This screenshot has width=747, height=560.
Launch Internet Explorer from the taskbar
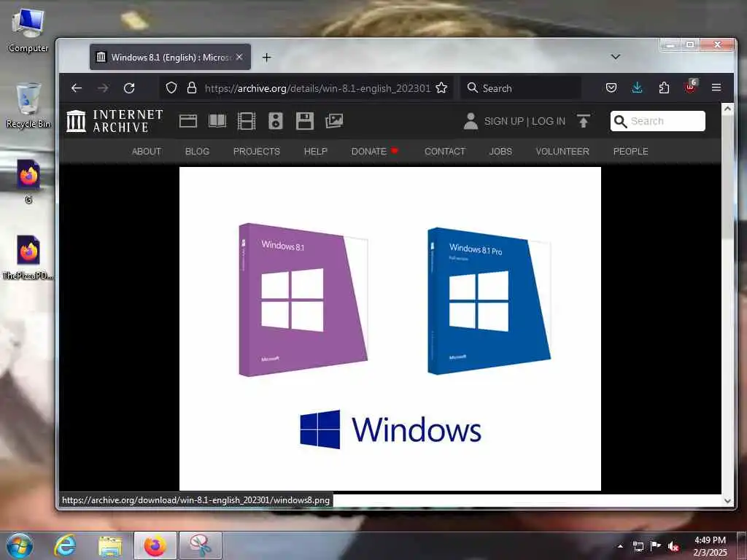[65, 545]
